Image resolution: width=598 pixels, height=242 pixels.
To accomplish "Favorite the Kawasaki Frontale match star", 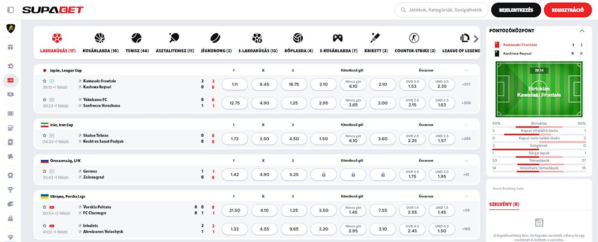I will [45, 81].
